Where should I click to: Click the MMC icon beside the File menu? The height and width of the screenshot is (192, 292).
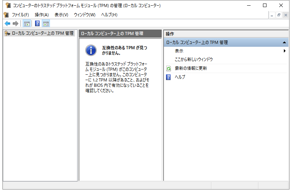tap(6, 15)
